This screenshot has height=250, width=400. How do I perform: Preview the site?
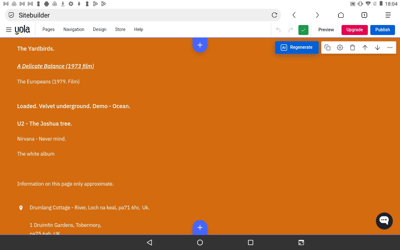326,30
